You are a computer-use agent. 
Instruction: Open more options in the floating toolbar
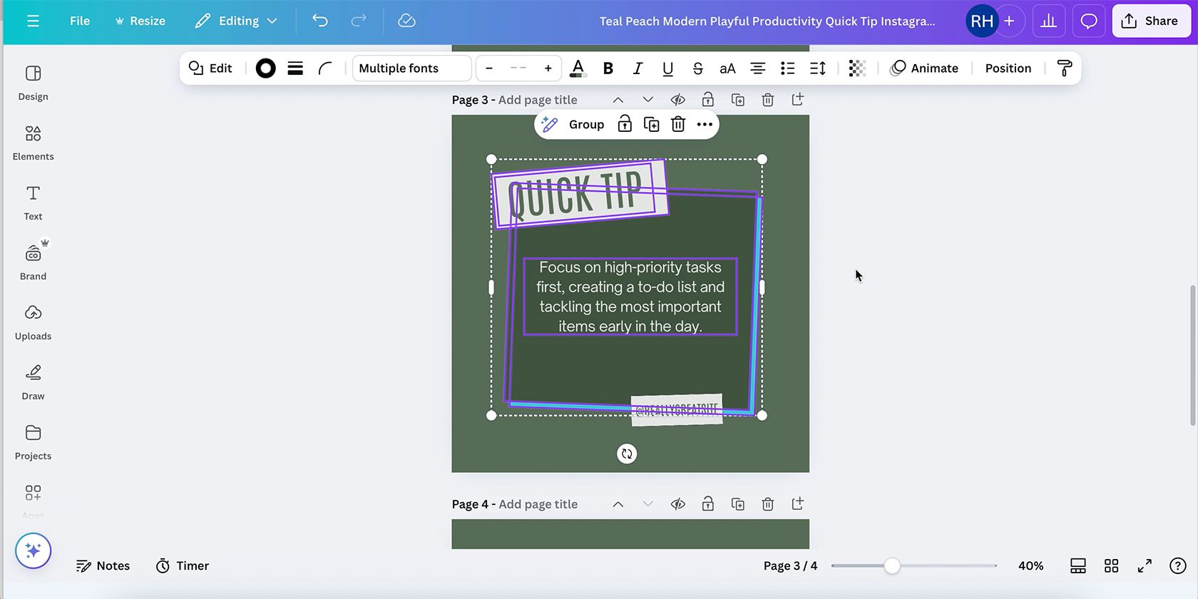[705, 125]
